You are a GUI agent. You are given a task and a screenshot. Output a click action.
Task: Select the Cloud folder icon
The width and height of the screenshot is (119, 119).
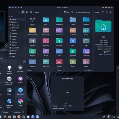(x=73, y=20)
